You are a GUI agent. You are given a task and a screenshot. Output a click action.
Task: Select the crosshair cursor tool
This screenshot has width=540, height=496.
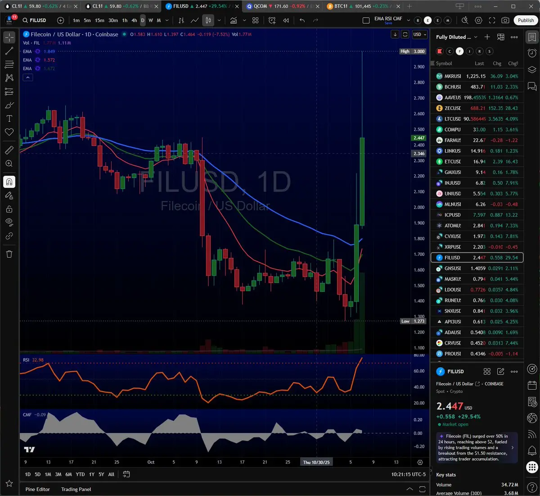point(9,37)
